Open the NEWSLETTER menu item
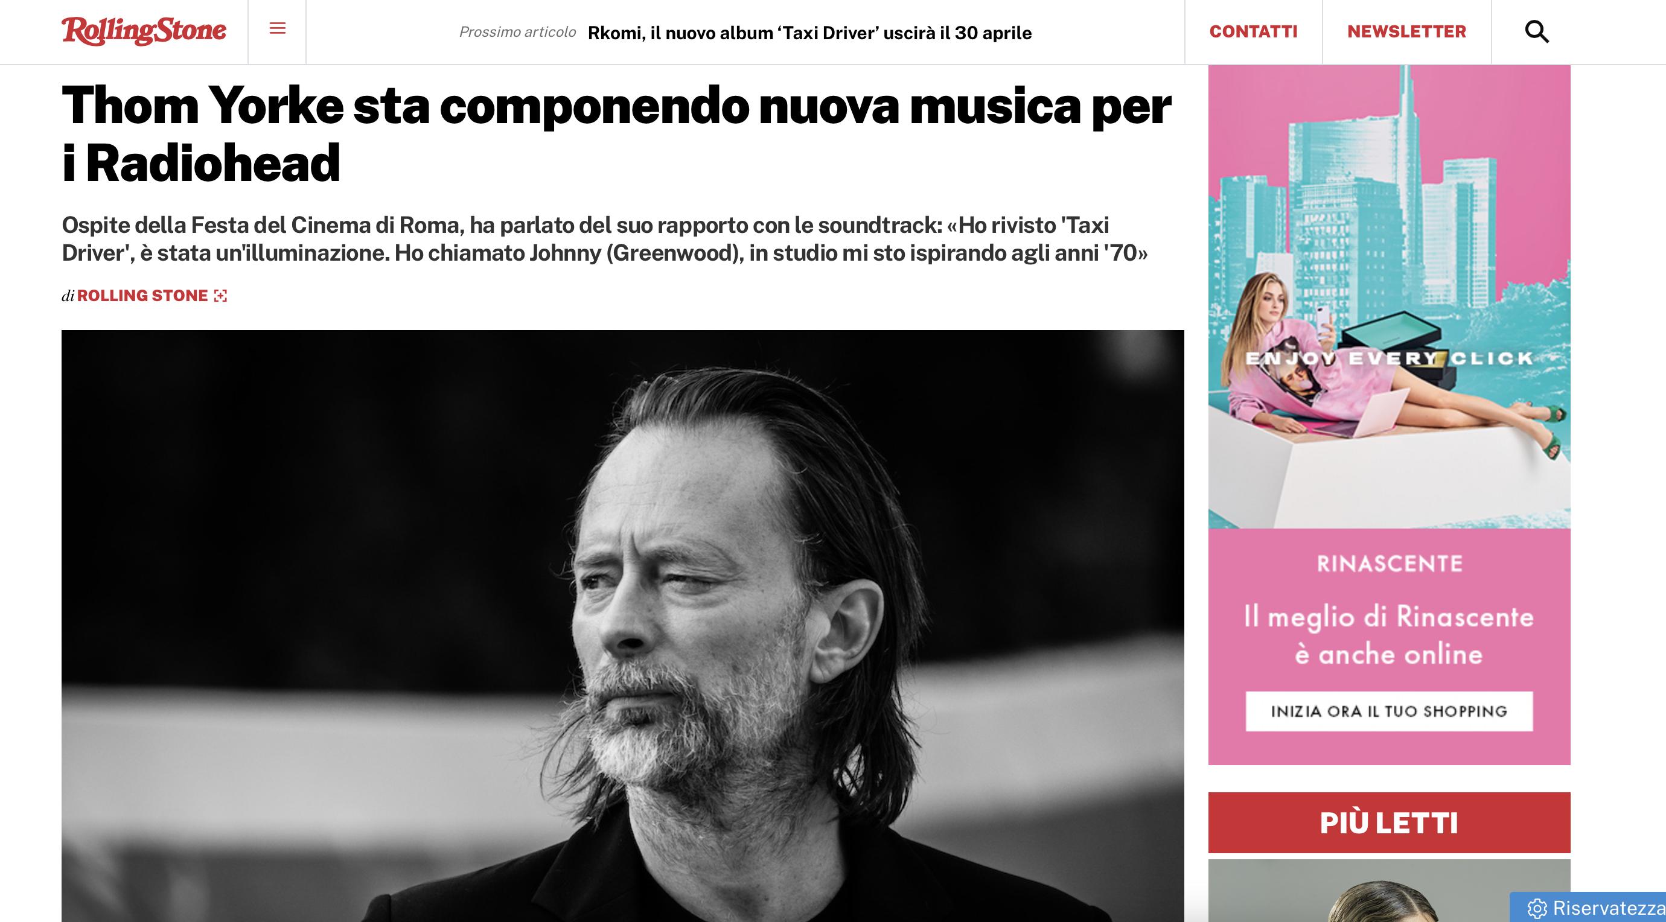Screen dimensions: 1666x922 (x=1406, y=32)
